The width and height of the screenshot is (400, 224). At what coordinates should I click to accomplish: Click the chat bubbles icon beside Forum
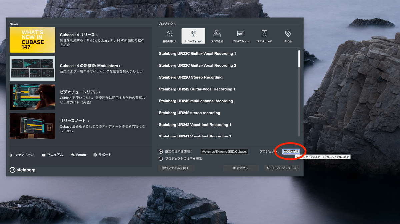coord(73,155)
